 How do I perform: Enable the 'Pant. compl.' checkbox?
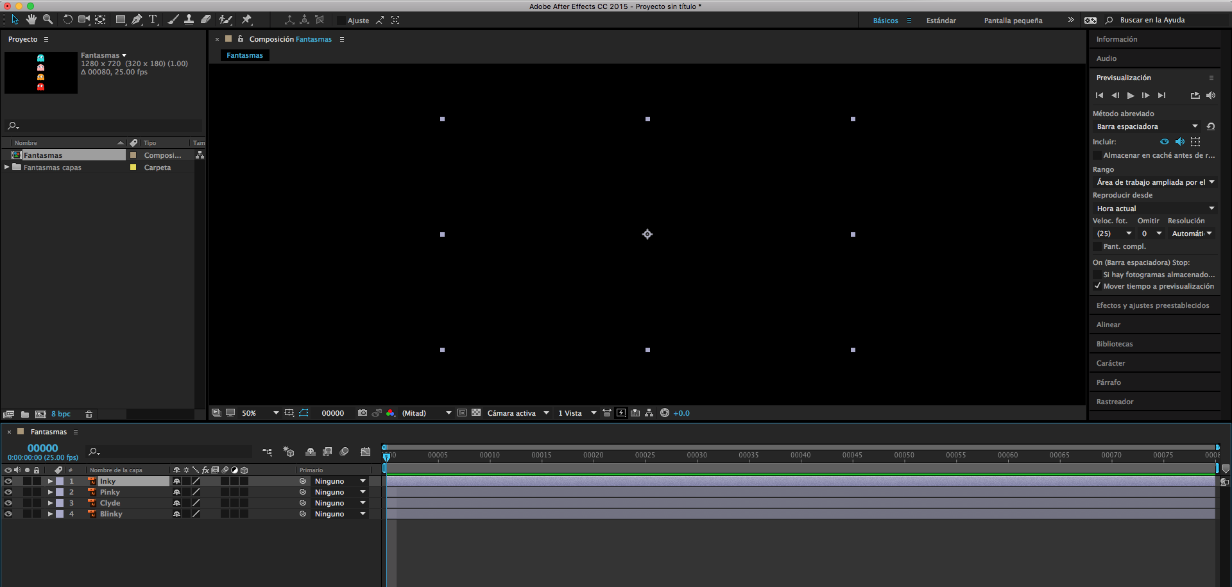[1097, 246]
